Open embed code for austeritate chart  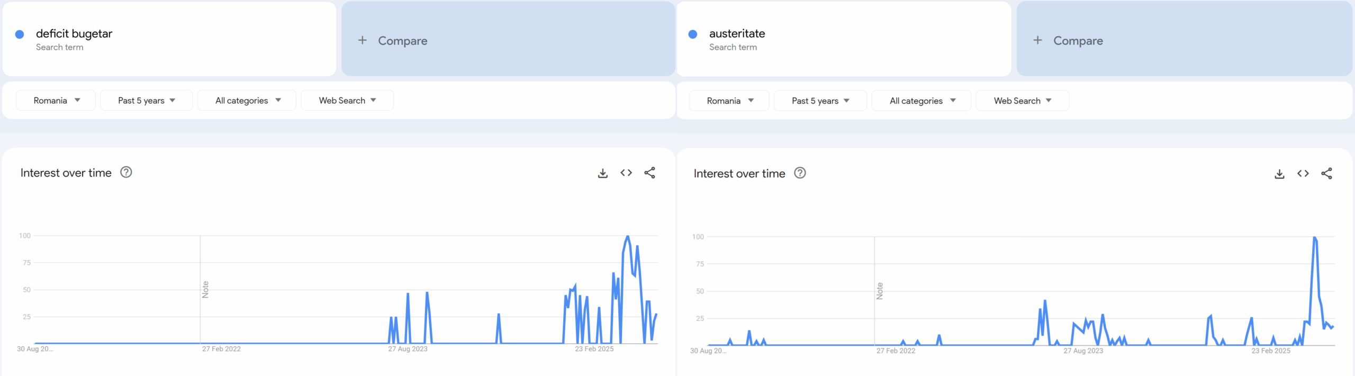1303,173
